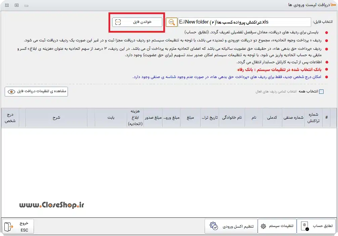
Task: Click window title دریافت لیست ورودی ها
Action: point(309,5)
